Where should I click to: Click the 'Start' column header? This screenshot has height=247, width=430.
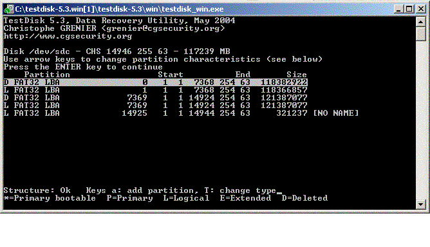171,75
